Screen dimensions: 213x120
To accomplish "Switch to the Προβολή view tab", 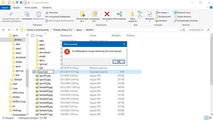I will point(47,7).
